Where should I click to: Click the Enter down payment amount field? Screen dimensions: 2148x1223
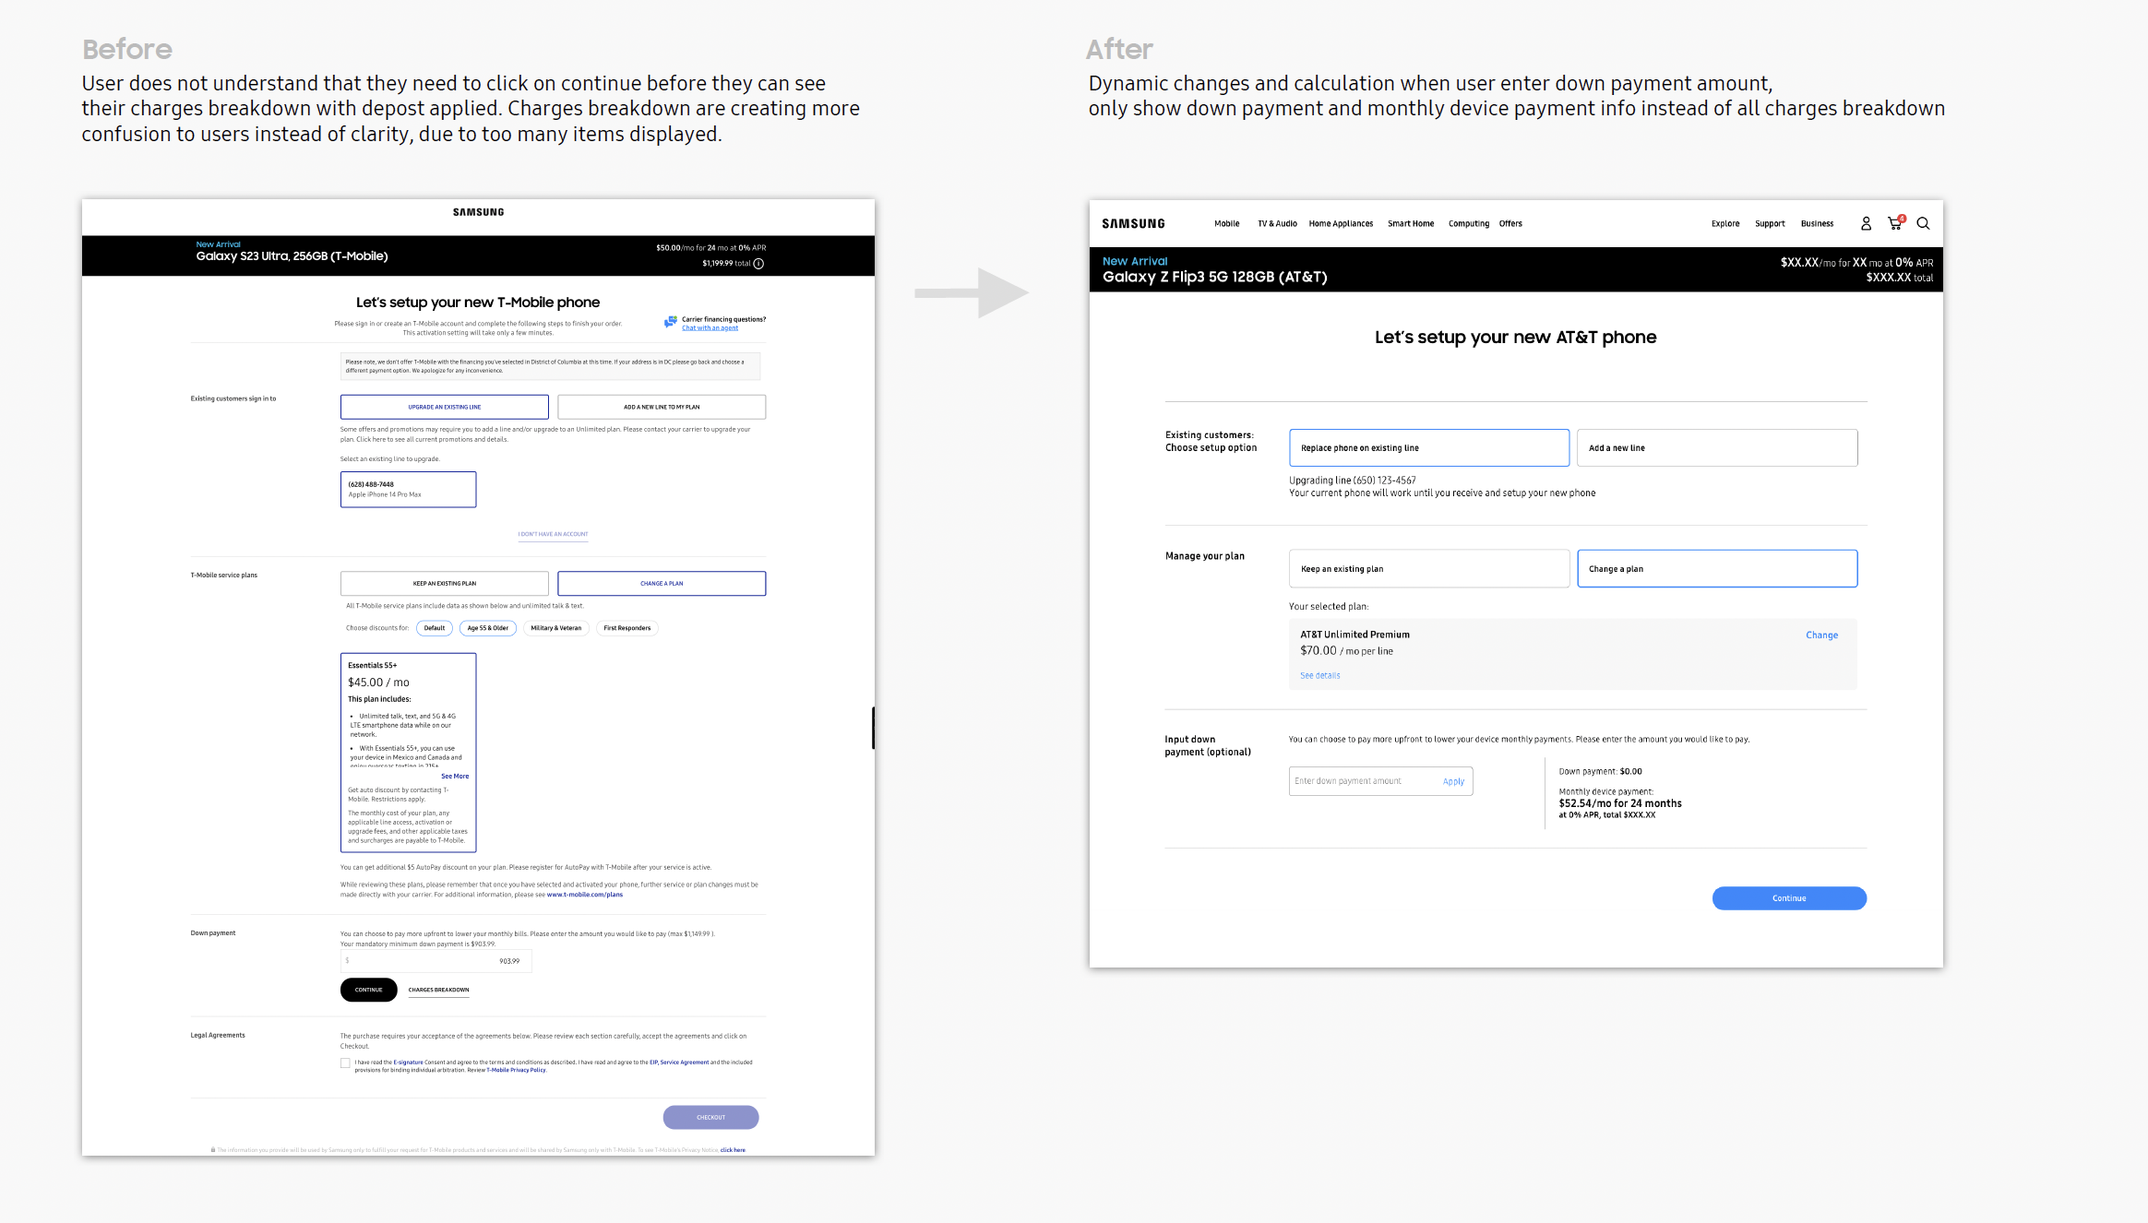pyautogui.click(x=1358, y=781)
